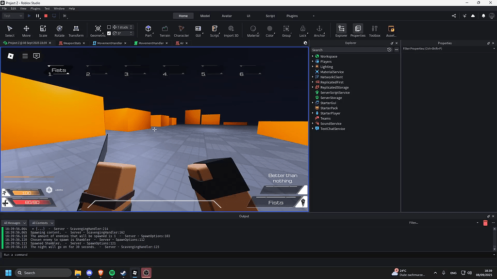Open the Toolbox panel
The image size is (497, 279).
pyautogui.click(x=374, y=30)
